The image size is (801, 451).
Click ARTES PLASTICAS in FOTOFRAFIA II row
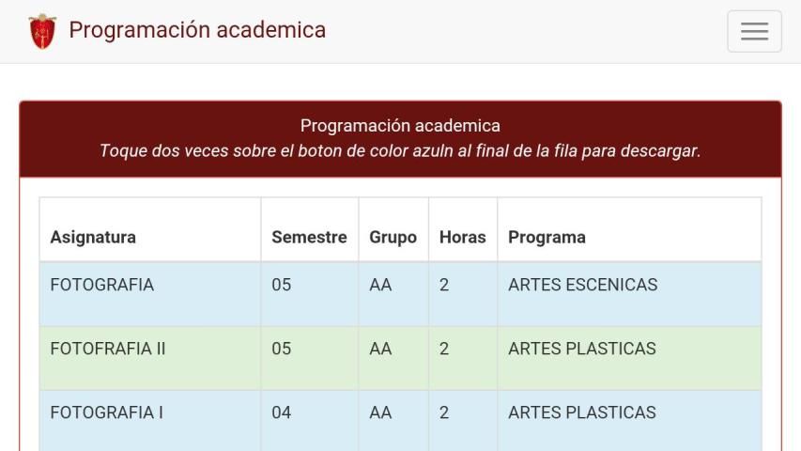point(581,349)
